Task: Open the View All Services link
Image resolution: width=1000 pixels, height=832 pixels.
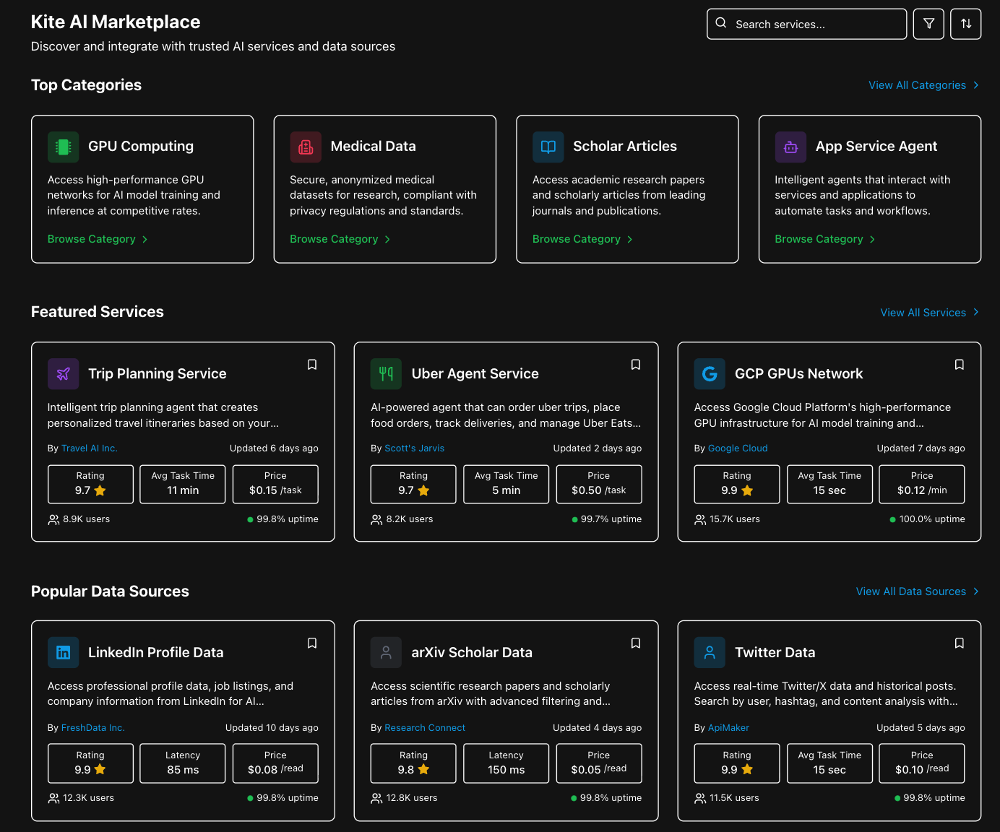Action: [930, 313]
